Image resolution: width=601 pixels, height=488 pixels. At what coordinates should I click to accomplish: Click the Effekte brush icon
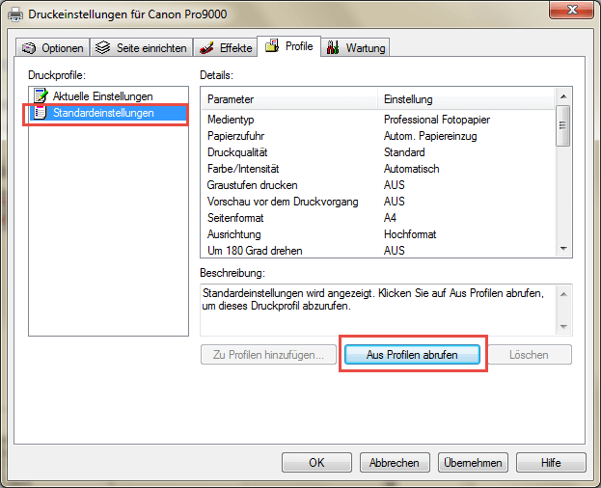pos(206,48)
